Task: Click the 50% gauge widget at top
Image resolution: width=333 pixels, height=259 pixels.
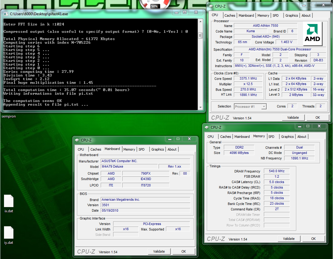Action: coord(154,5)
